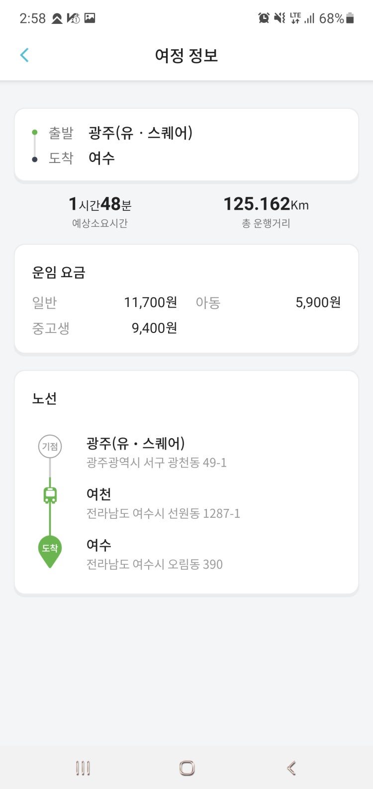Viewport: 373px width, 789px height.
Task: Tap the back arrow in header
Action: (x=24, y=55)
